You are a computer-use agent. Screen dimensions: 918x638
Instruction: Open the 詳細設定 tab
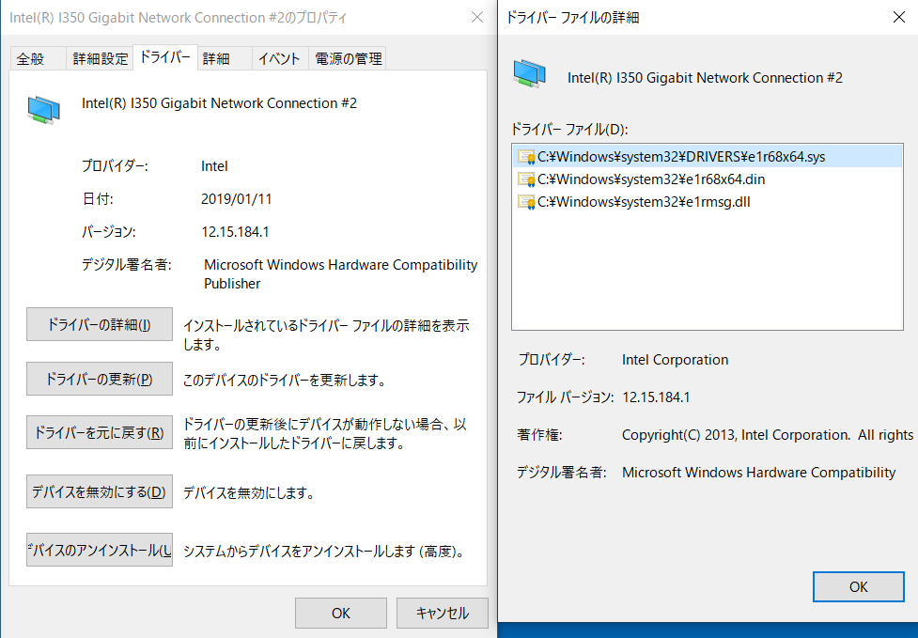[x=100, y=57]
